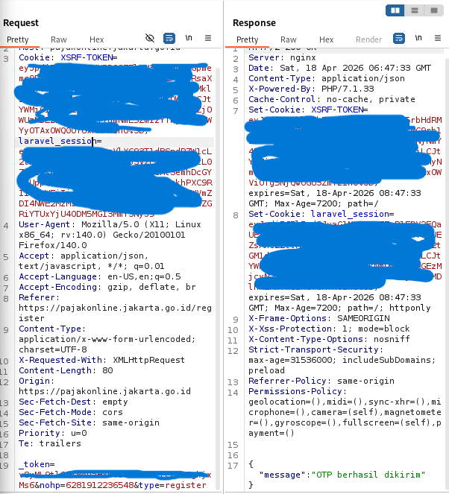The height and width of the screenshot is (494, 449).
Task: Click the laravel_session cookie name in Request
Action: [x=57, y=141]
